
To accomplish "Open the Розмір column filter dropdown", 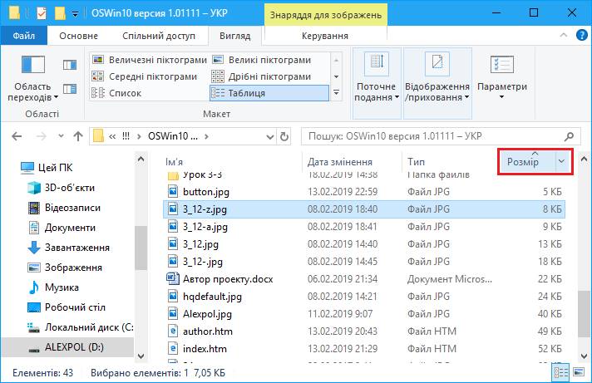I will (x=562, y=162).
